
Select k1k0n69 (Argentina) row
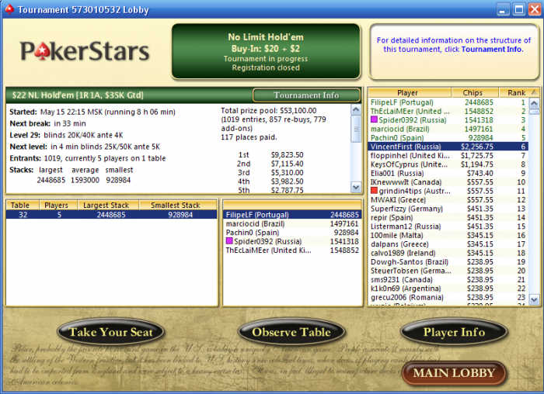(x=448, y=289)
